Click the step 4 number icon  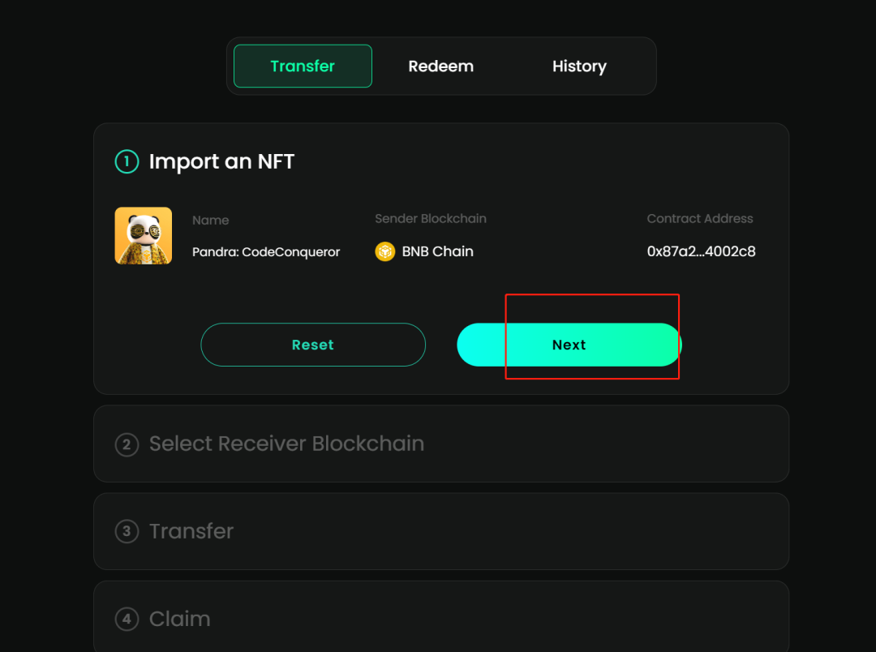[127, 620]
